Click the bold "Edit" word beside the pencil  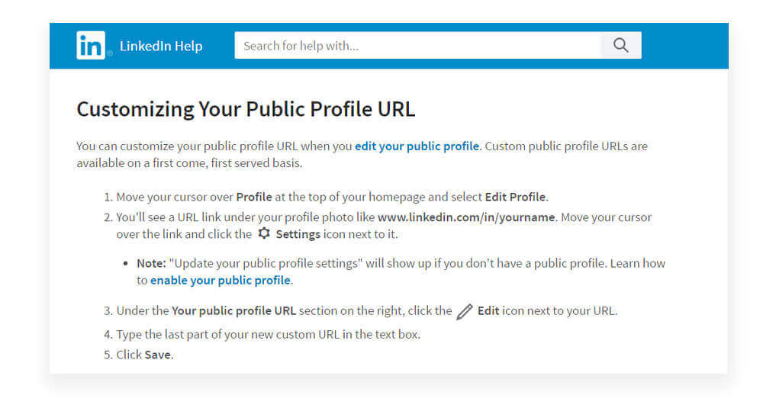coord(488,311)
